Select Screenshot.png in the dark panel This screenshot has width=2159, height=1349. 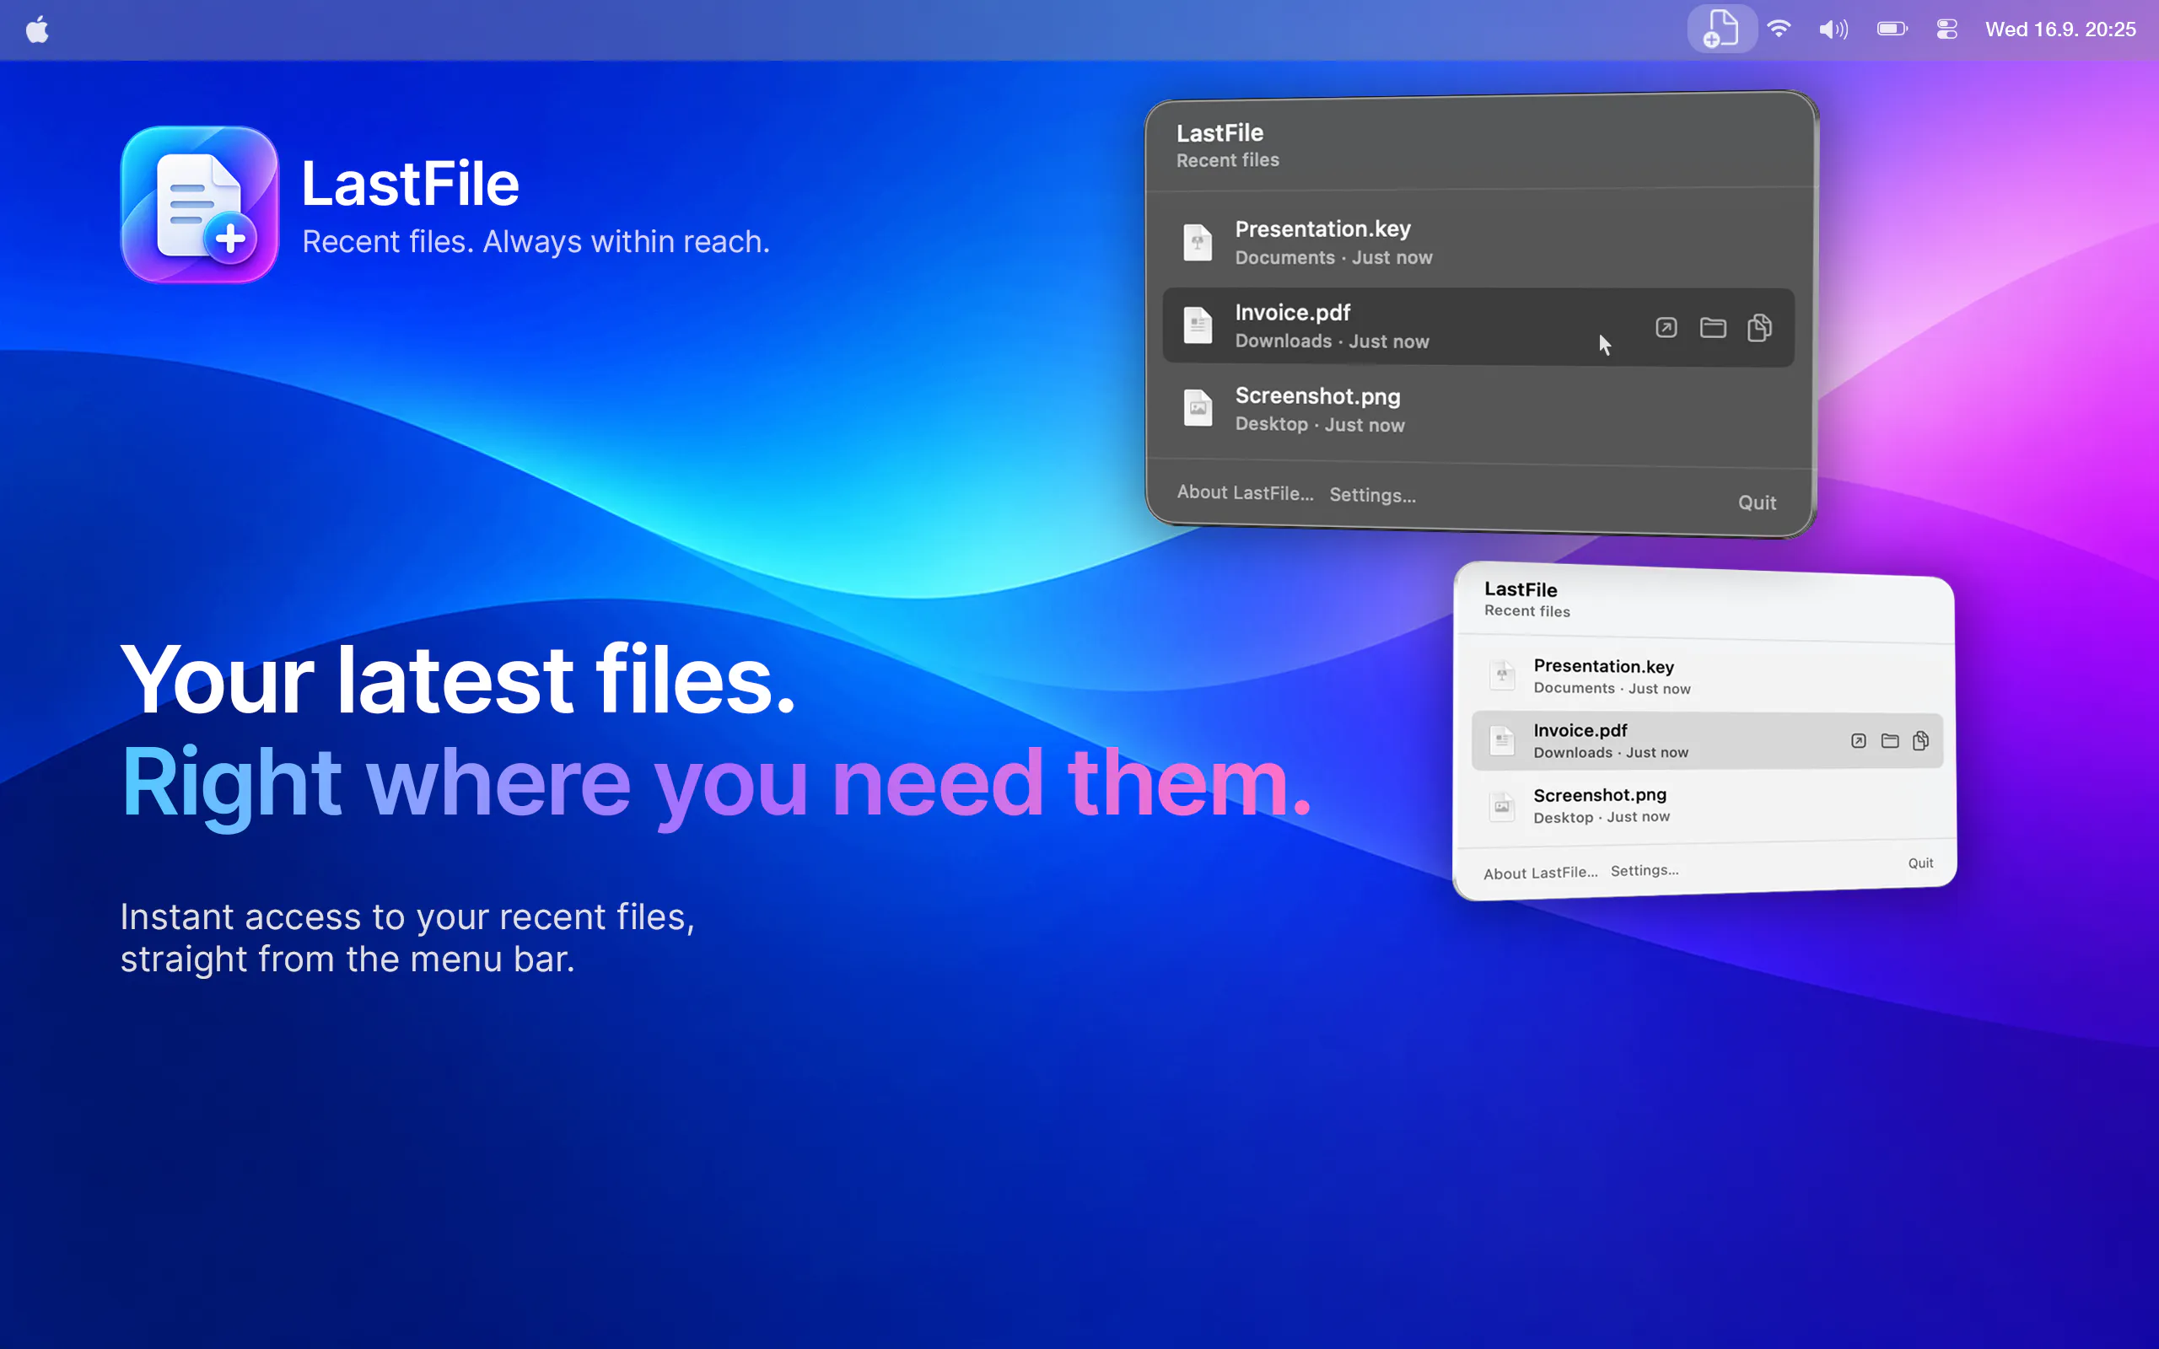click(1478, 410)
